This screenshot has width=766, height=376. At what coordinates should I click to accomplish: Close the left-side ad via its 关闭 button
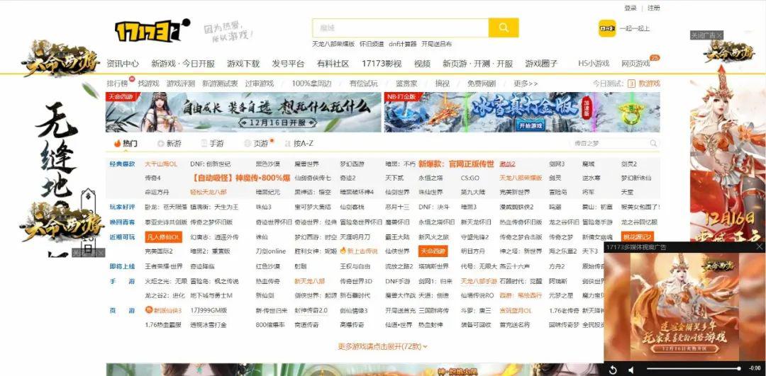[x=89, y=253]
